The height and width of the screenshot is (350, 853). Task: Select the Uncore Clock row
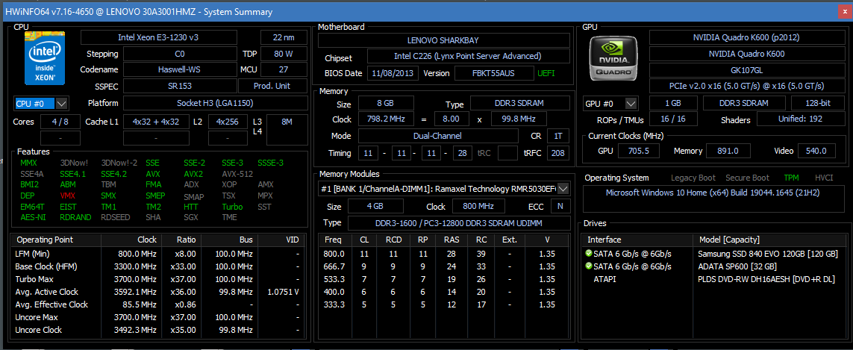[x=157, y=330]
